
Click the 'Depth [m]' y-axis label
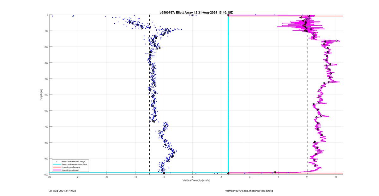click(x=41, y=95)
